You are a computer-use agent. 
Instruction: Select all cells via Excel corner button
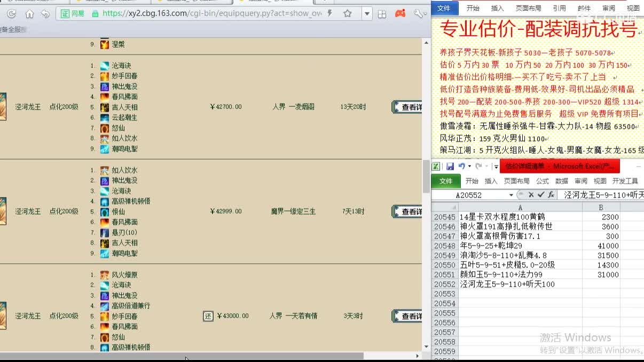pos(444,207)
